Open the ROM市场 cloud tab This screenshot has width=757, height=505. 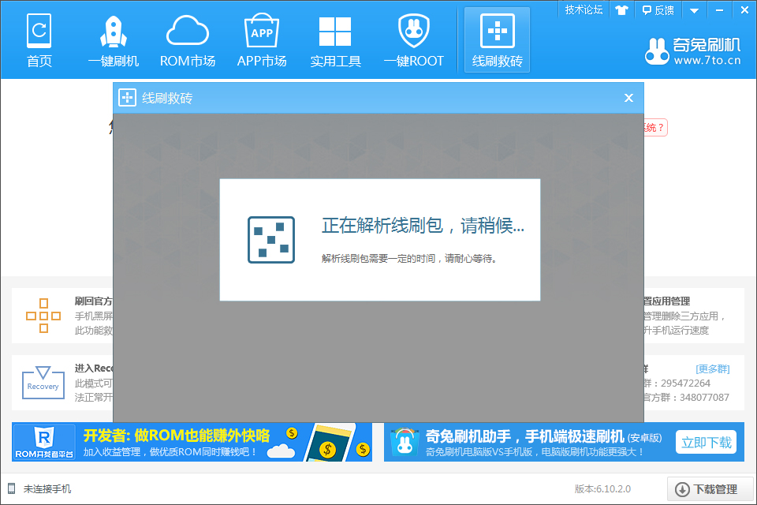[x=188, y=40]
